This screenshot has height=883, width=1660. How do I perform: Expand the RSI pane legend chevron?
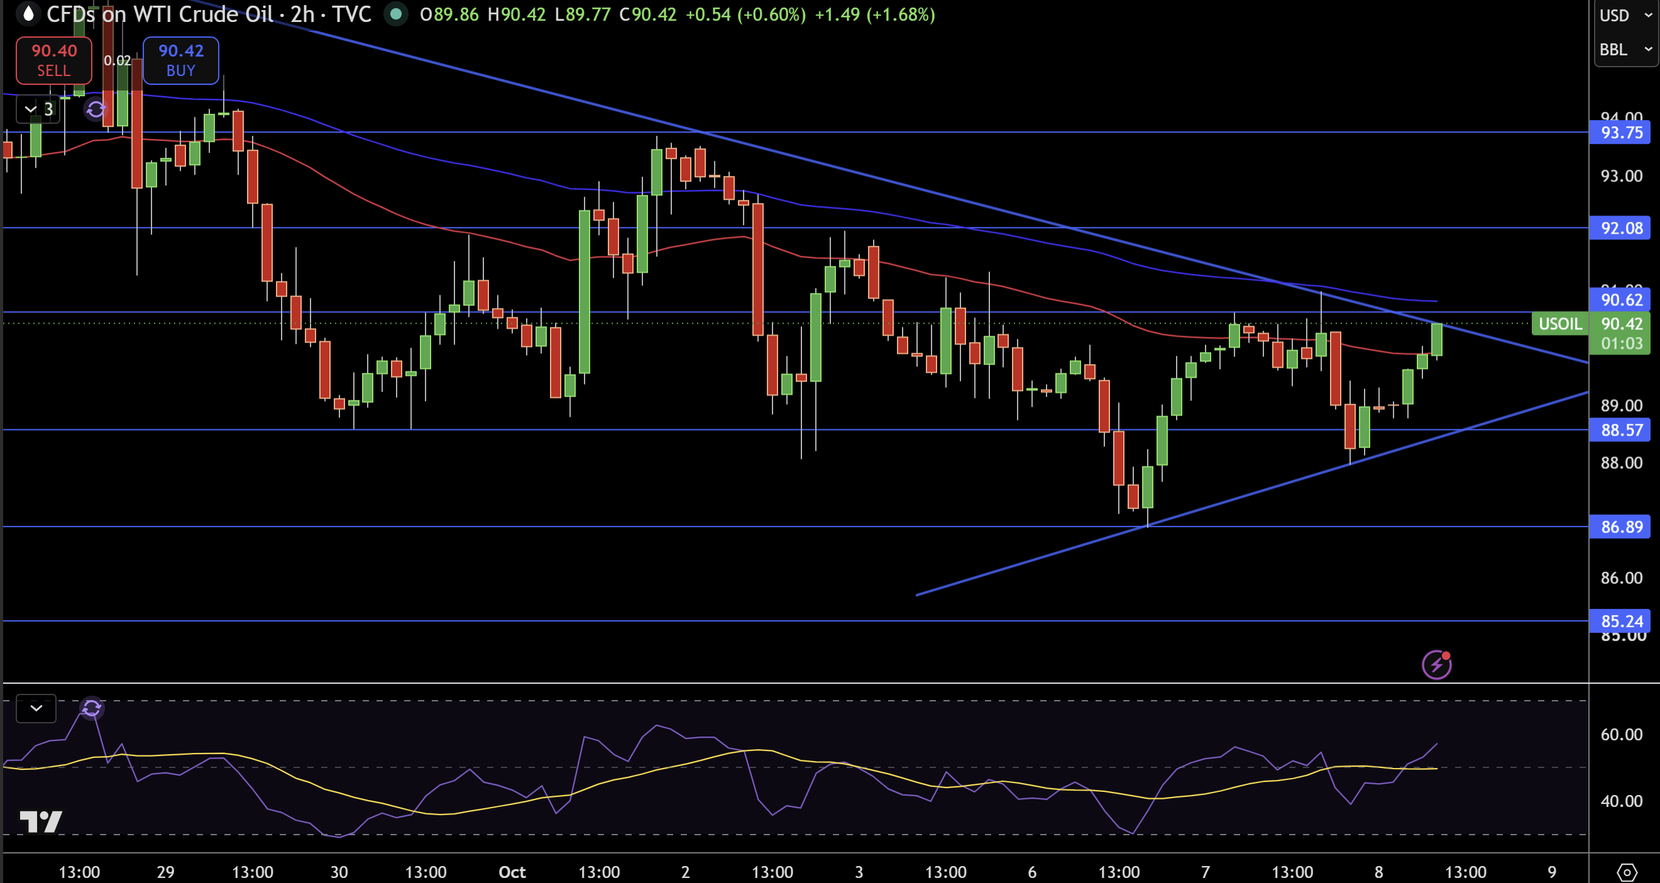tap(36, 708)
